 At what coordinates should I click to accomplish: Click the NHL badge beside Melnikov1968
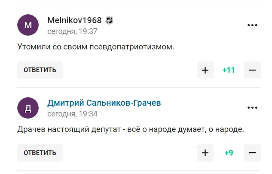tap(109, 20)
